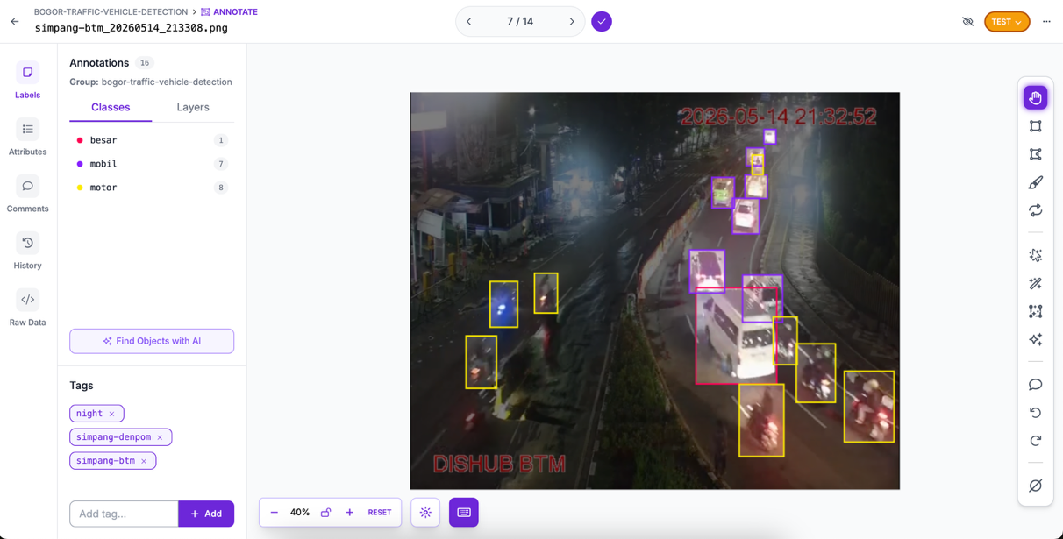Select the polygon tool
This screenshot has width=1063, height=539.
(1035, 154)
